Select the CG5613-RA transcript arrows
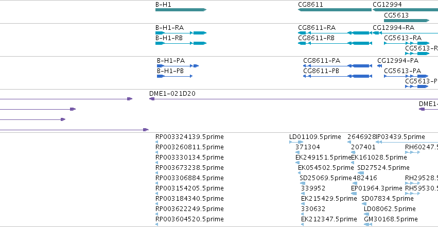This screenshot has width=438, height=227. [x=407, y=43]
